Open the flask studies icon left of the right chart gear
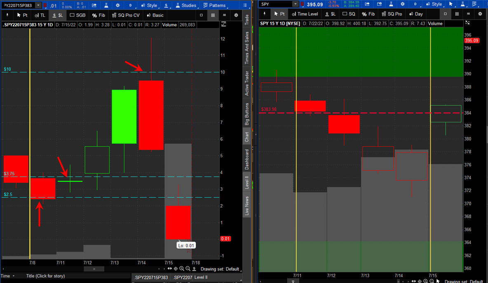The height and width of the screenshot is (283, 488). pyautogui.click(x=391, y=4)
